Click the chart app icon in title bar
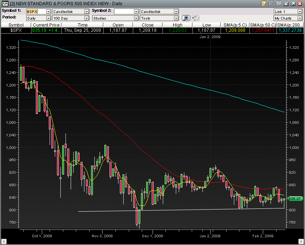305x245 pixels. (x=4, y=3)
